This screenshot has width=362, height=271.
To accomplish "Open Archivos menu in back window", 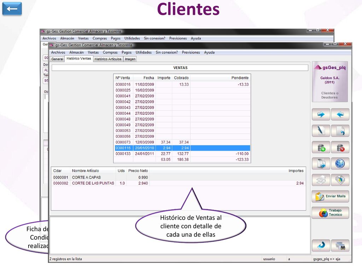I will coord(49,38).
